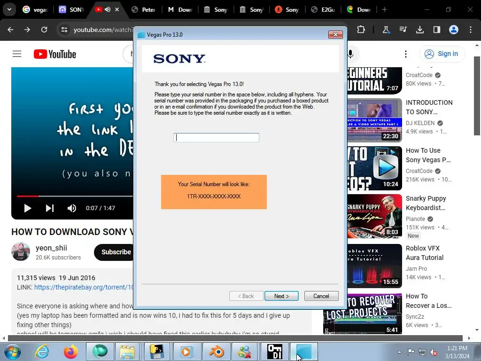Open Chrome tab search dropdown
The image size is (481, 361).
(x=9, y=9)
